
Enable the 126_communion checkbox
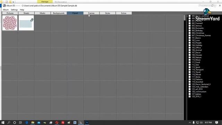pos(190,92)
